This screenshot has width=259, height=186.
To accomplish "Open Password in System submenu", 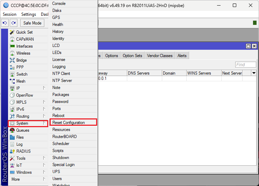I will (73, 102).
